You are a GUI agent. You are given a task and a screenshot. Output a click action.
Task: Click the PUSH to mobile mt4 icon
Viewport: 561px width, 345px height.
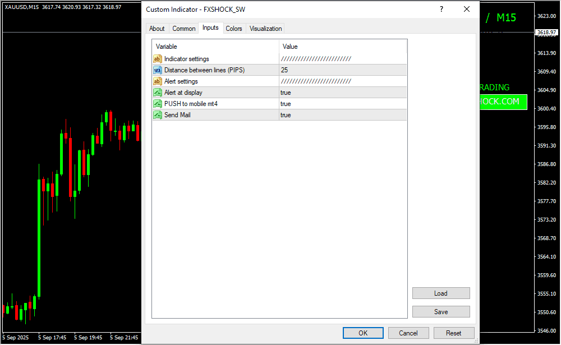pos(158,104)
